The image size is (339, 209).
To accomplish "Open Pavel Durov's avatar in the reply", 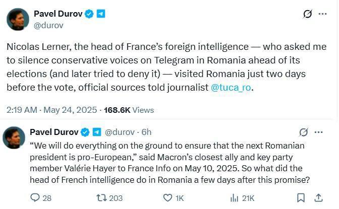I will pos(14,137).
